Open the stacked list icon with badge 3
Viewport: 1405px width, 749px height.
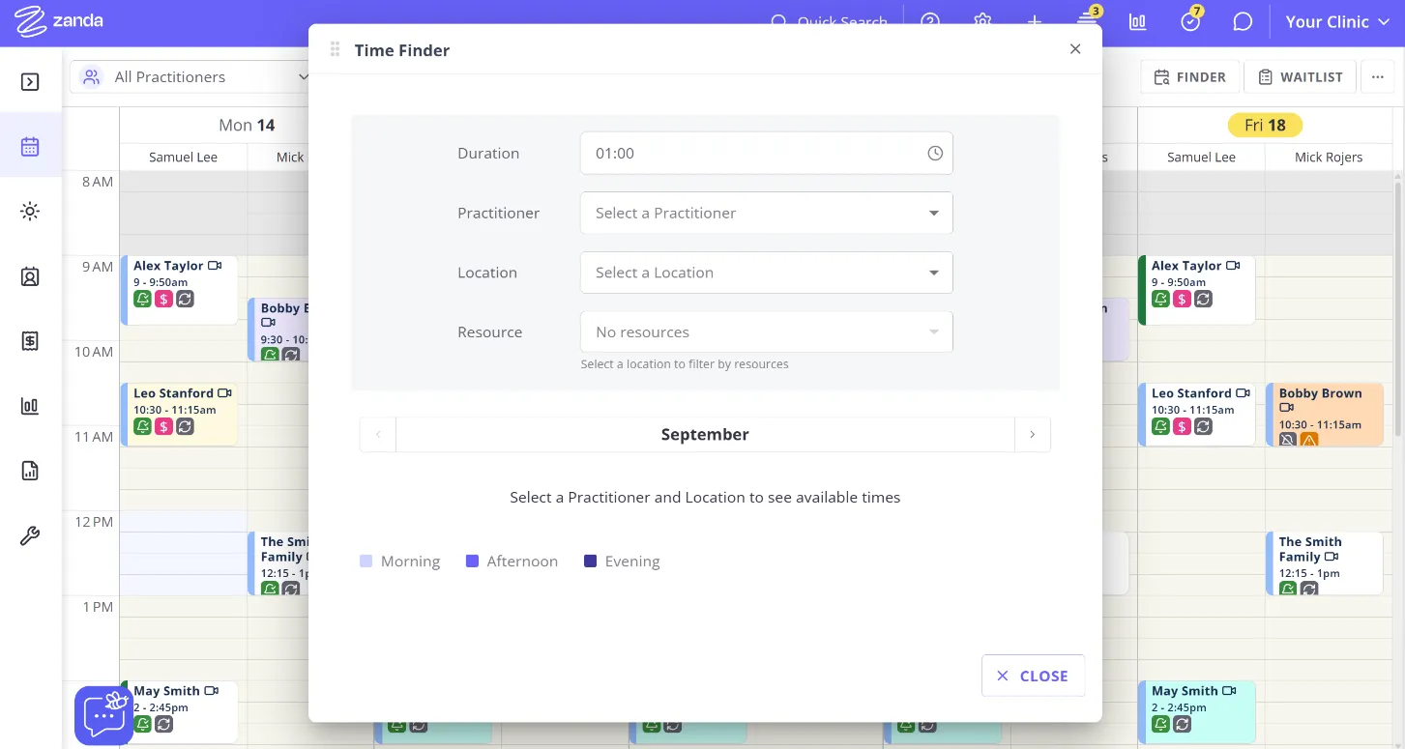pos(1086,19)
